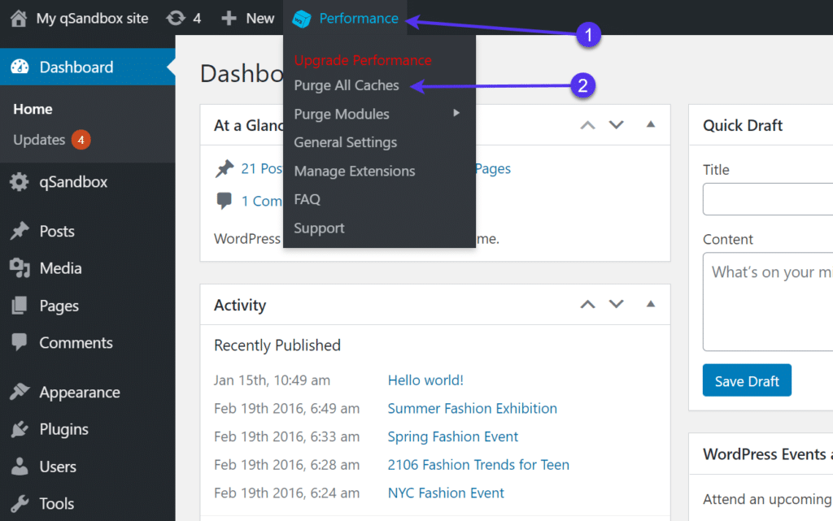Screen dimensions: 833x521
Task: Select Purge All Caches from the menu
Action: pyautogui.click(x=346, y=85)
